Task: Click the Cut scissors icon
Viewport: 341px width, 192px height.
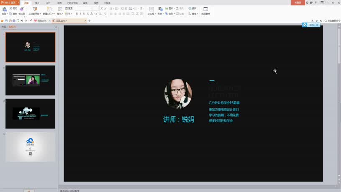Action: pos(10,8)
